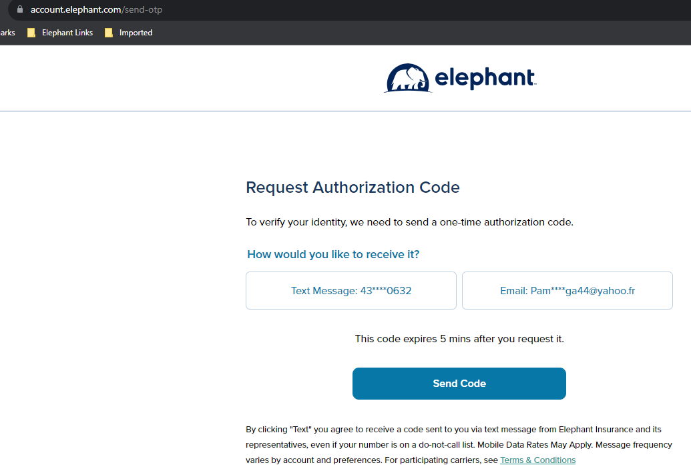The height and width of the screenshot is (475, 691).
Task: Click the account.elephant.com/send-otp URL field
Action: pyautogui.click(x=97, y=10)
